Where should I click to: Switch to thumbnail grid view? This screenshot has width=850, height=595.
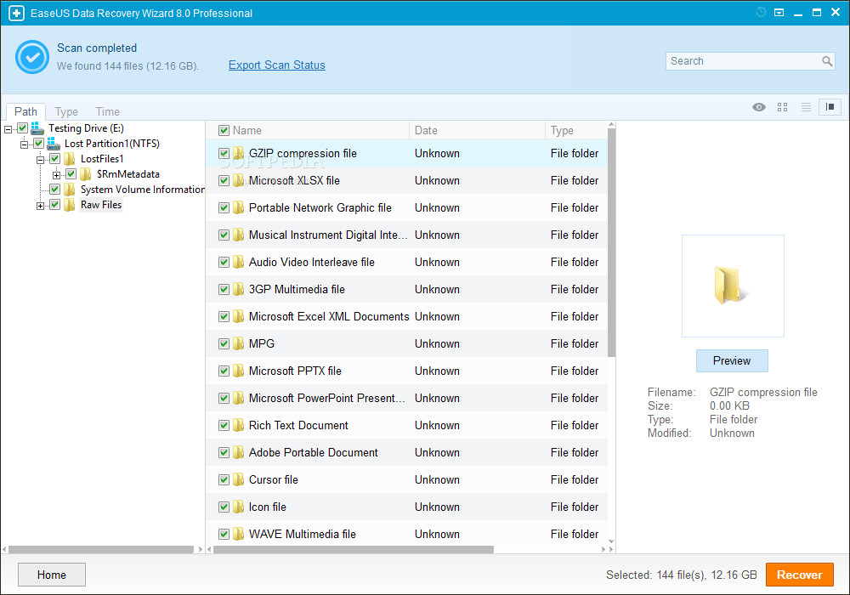point(782,107)
